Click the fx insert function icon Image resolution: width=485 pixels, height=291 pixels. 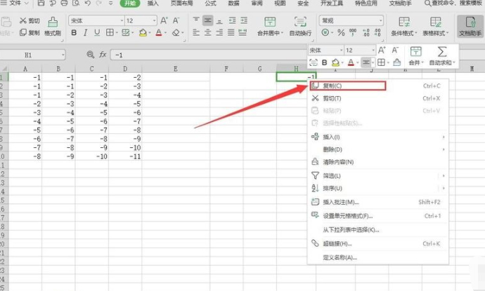103,55
